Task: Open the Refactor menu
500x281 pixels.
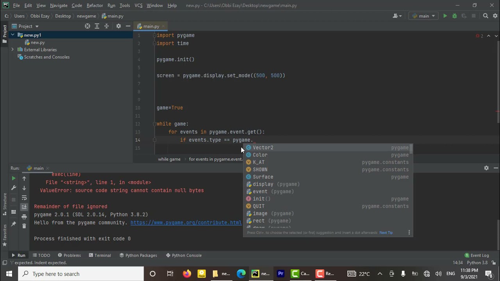Action: 95,5
